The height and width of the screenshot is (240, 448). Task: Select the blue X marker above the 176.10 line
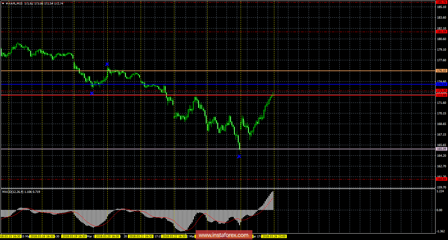point(107,64)
